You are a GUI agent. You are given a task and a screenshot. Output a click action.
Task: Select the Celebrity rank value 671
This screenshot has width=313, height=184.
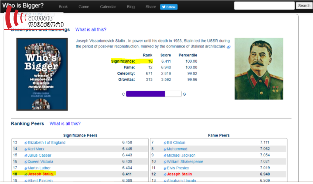149,73
